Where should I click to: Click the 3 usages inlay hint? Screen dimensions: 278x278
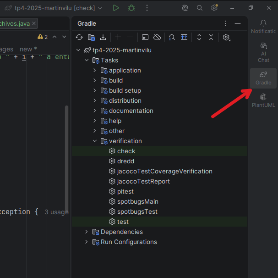tap(56, 212)
